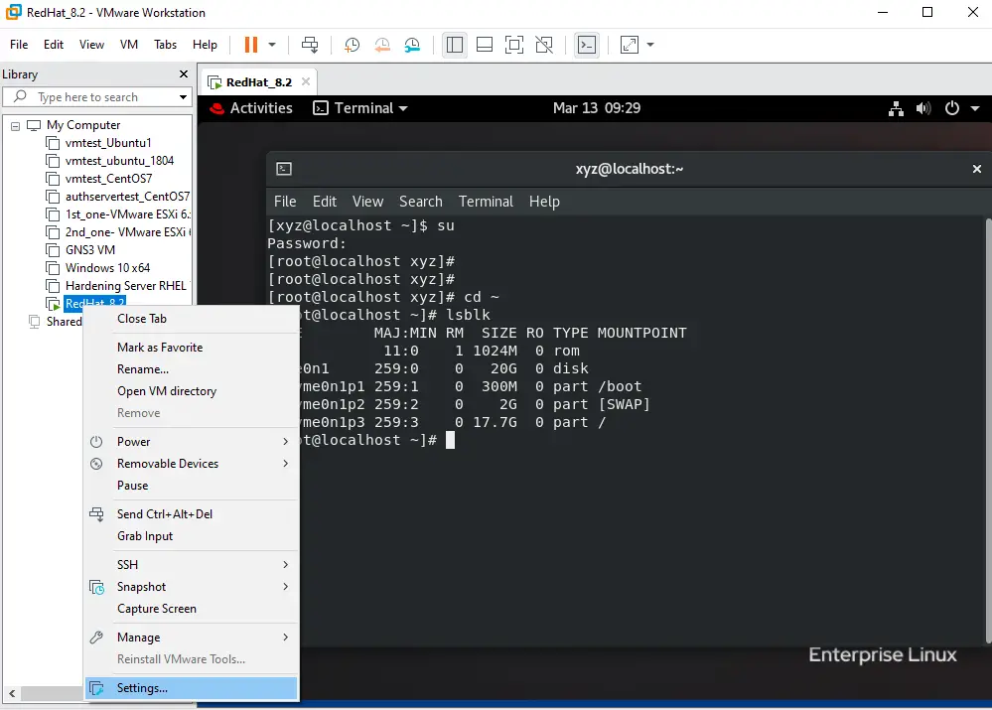
Task: Expand the Removable Devices submenu
Action: 191,464
